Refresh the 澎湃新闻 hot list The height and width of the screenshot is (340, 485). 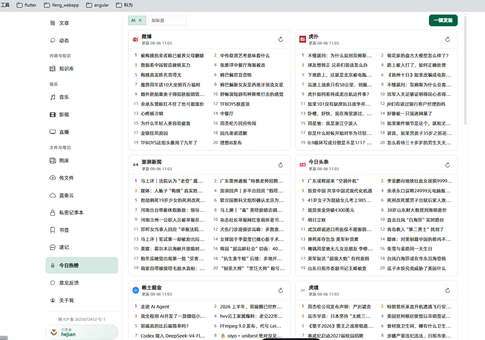tap(281, 165)
